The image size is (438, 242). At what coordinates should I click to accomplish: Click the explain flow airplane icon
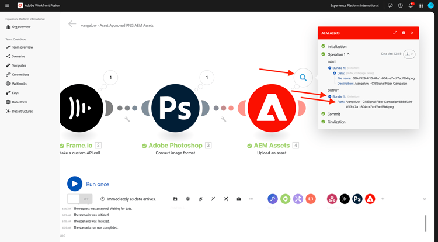[226, 199]
